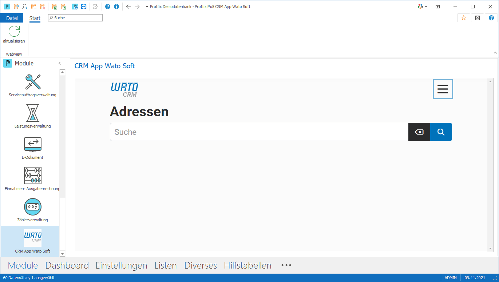
Task: Show more navigation items via three dots
Action: [286, 265]
